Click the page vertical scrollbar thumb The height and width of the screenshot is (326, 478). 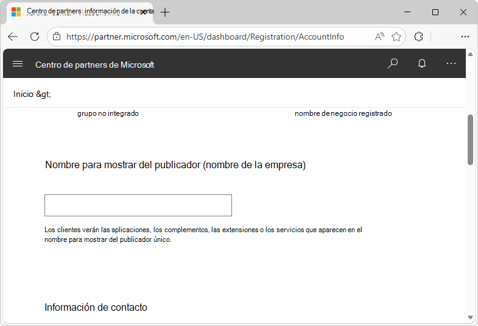point(470,140)
